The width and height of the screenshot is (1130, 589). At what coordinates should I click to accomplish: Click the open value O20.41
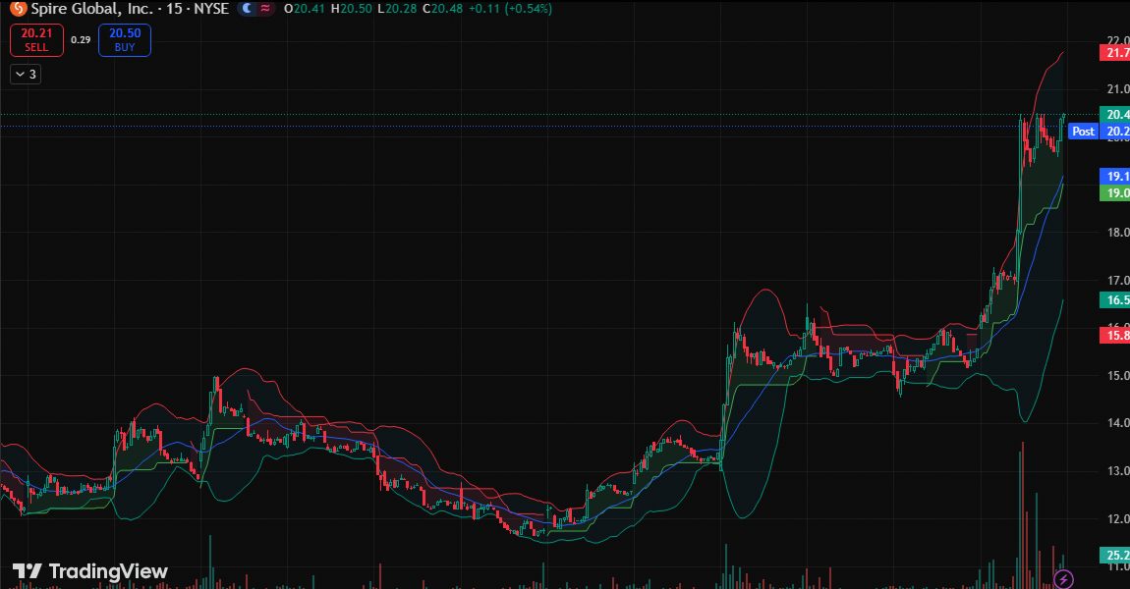click(x=305, y=9)
